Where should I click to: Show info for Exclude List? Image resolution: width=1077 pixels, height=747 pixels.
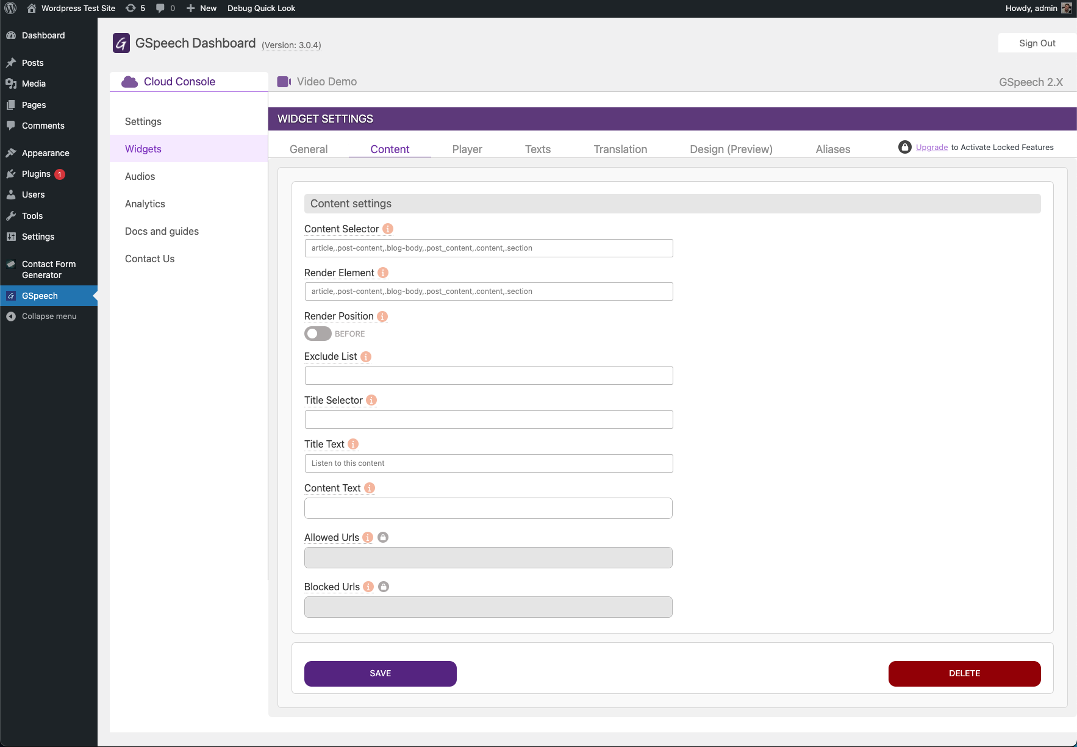point(366,356)
